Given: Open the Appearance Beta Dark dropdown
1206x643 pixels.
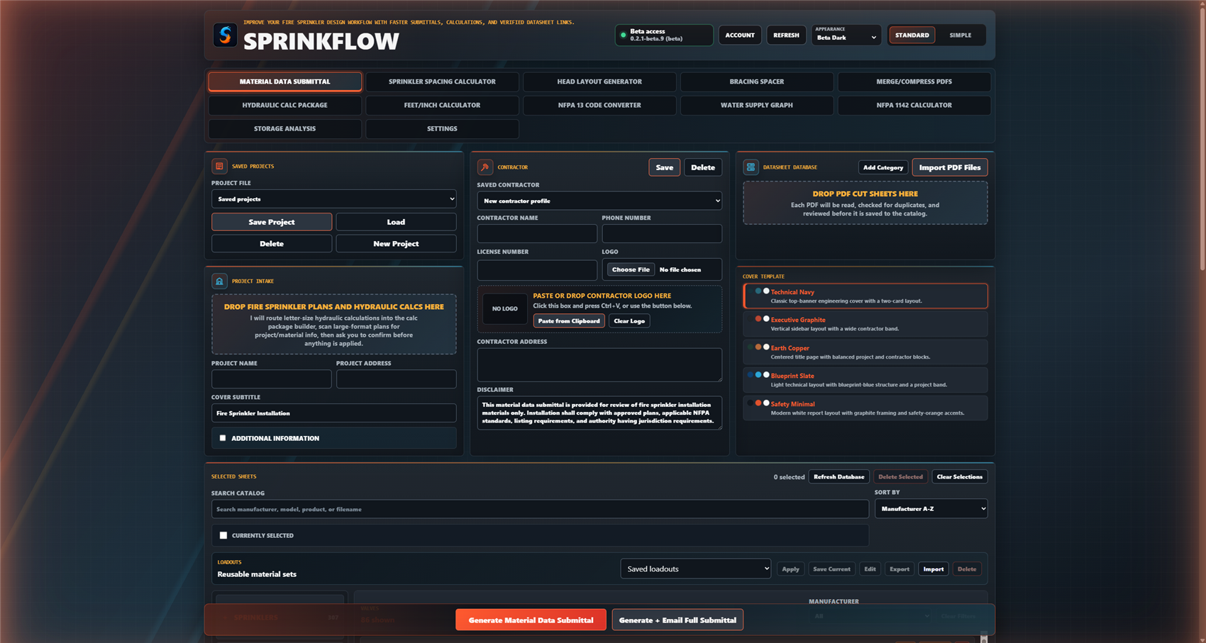Looking at the screenshot, I should coord(846,35).
